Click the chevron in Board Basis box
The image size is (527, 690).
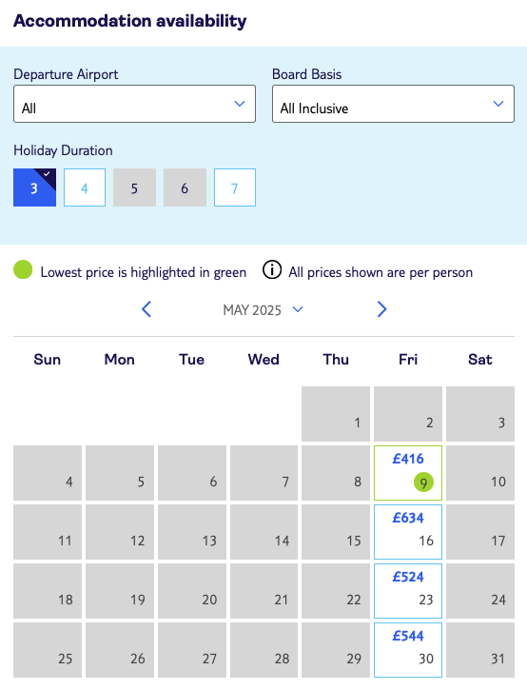coord(498,104)
